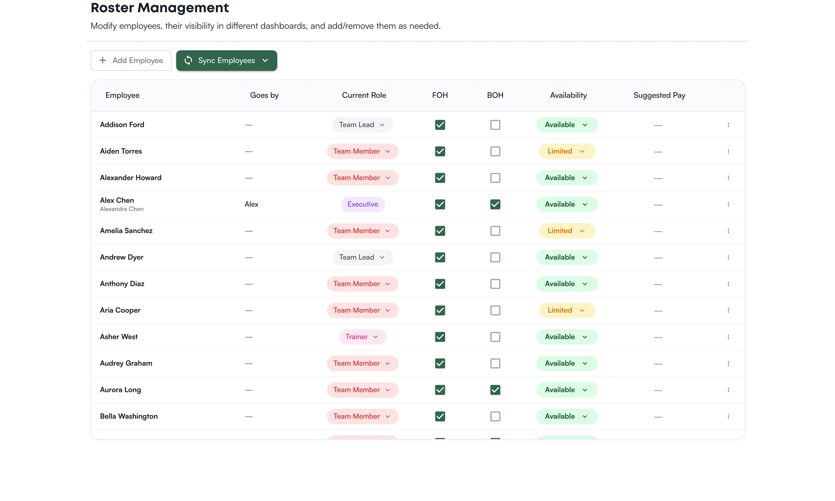Screen dimensions: 835x501
Task: Click the kebab menu for Aurora Long
Action: tap(728, 390)
